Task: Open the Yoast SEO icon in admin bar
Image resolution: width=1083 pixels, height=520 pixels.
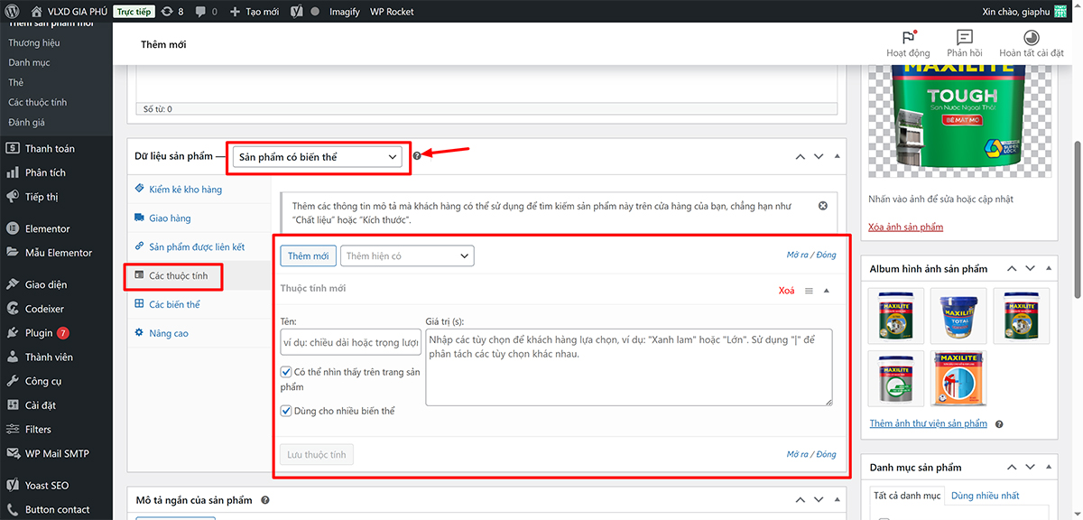Action: click(297, 12)
